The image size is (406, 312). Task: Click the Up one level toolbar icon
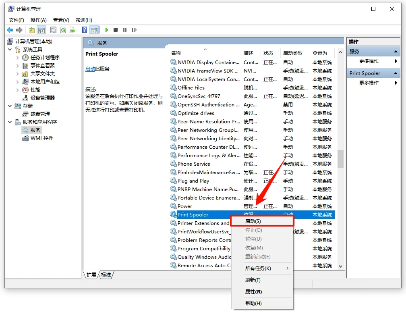pos(31,30)
